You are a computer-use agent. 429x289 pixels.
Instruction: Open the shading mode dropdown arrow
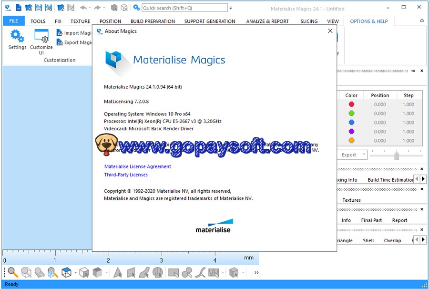coord(106,272)
